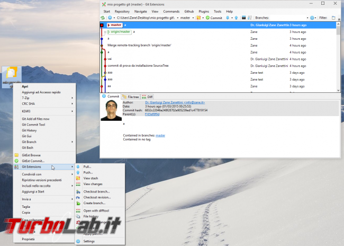
Task: Choose Create branch... in the submenu
Action: (x=100, y=203)
